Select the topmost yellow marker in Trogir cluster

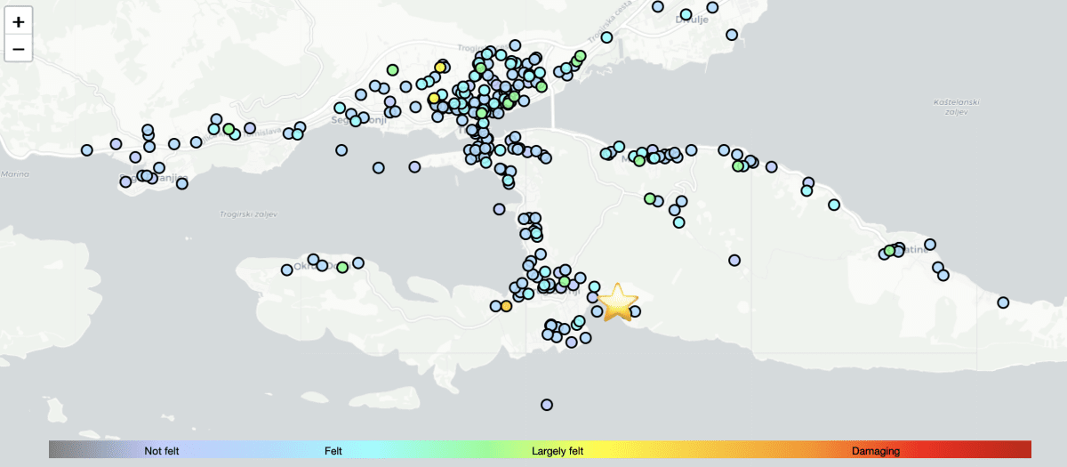(440, 67)
